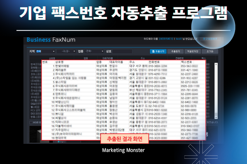Click the 전화번호 column header in the result table
The height and width of the screenshot is (164, 247).
(154, 62)
